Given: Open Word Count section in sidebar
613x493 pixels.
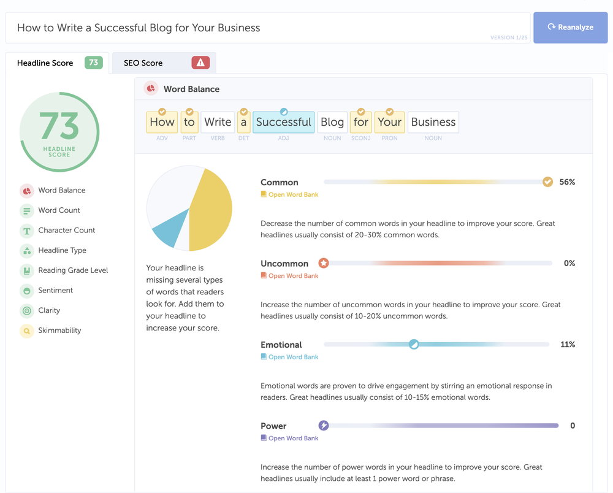Looking at the screenshot, I should pos(59,210).
